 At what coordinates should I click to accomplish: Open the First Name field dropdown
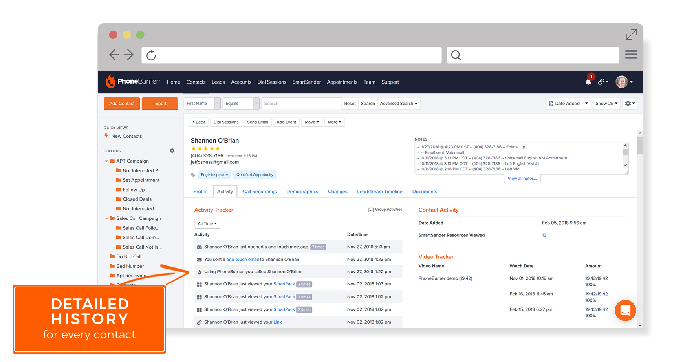[202, 103]
